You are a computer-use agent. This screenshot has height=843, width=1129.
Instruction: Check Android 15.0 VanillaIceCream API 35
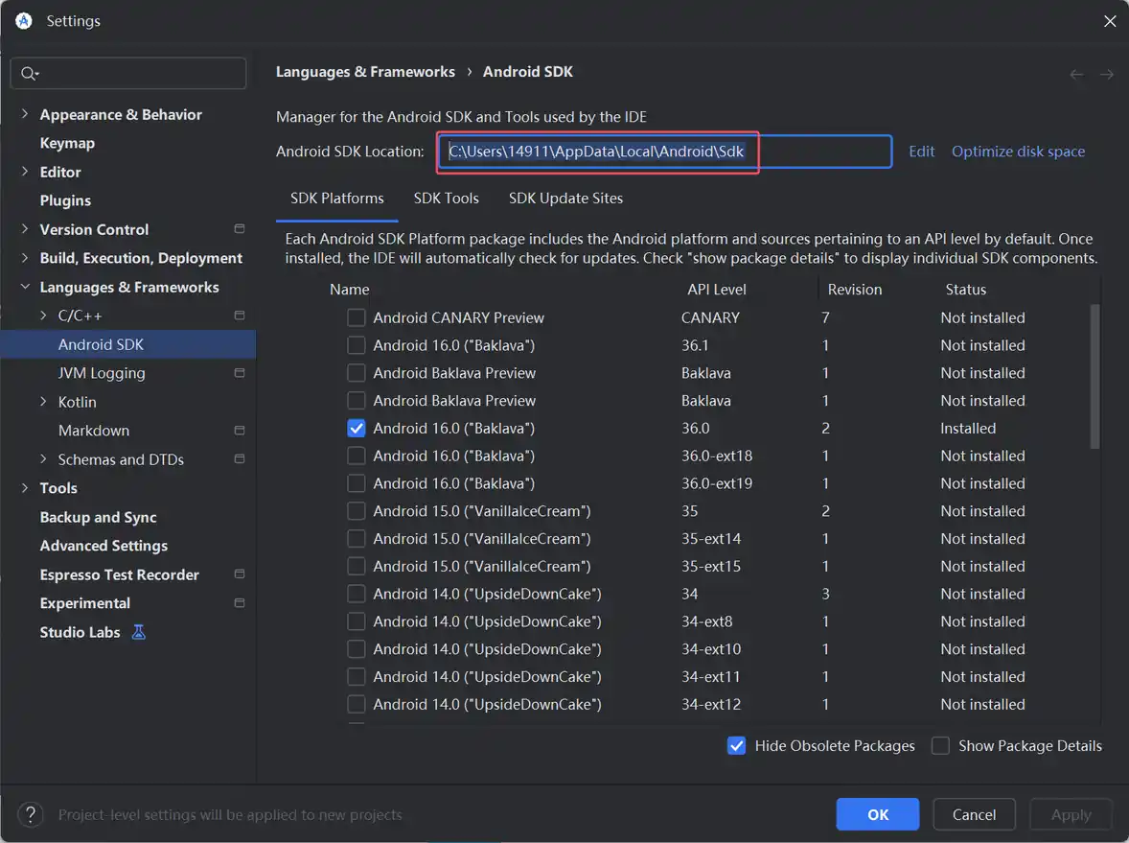(x=357, y=511)
